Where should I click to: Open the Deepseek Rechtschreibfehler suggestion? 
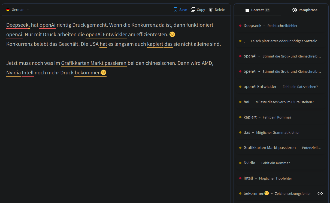pyautogui.click(x=281, y=26)
